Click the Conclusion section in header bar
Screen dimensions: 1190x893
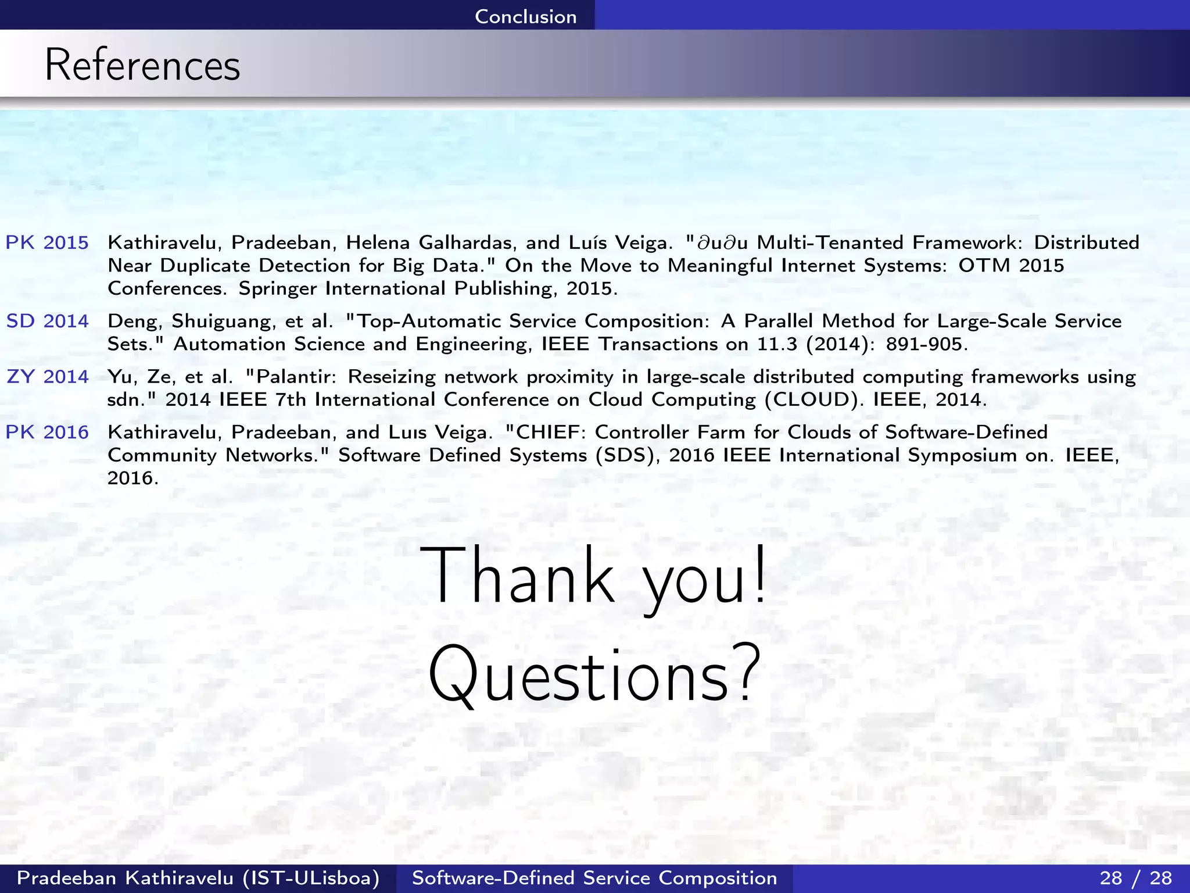click(x=525, y=16)
